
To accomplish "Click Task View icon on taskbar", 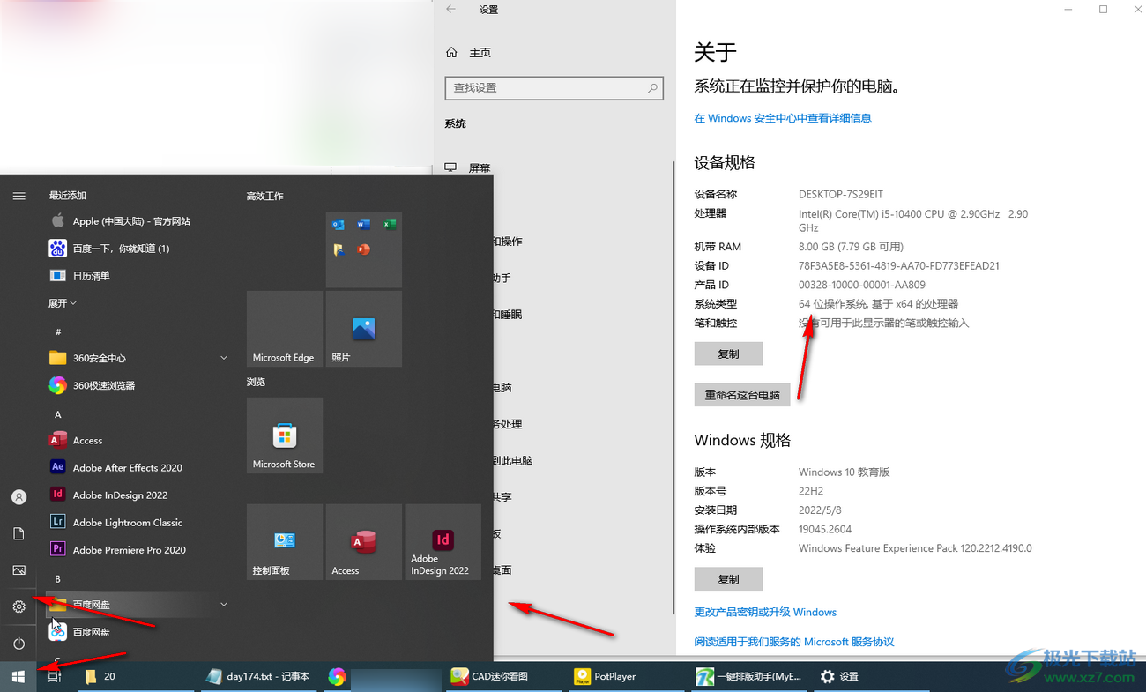I will pyautogui.click(x=54, y=676).
